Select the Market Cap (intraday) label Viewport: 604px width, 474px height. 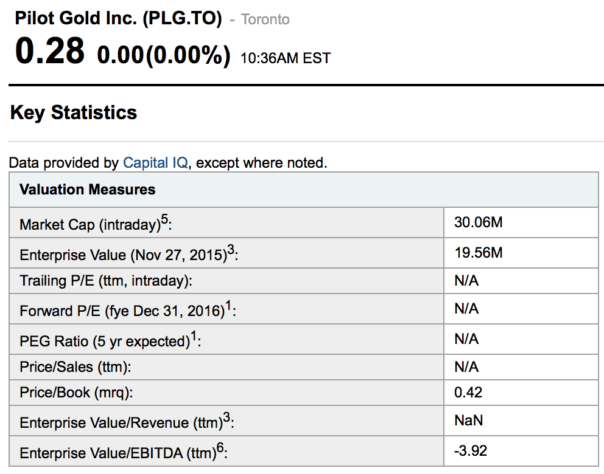click(96, 224)
